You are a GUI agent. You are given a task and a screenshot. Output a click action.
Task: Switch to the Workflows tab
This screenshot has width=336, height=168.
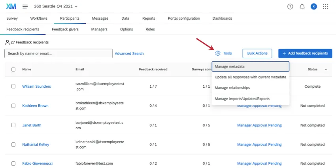39,19
